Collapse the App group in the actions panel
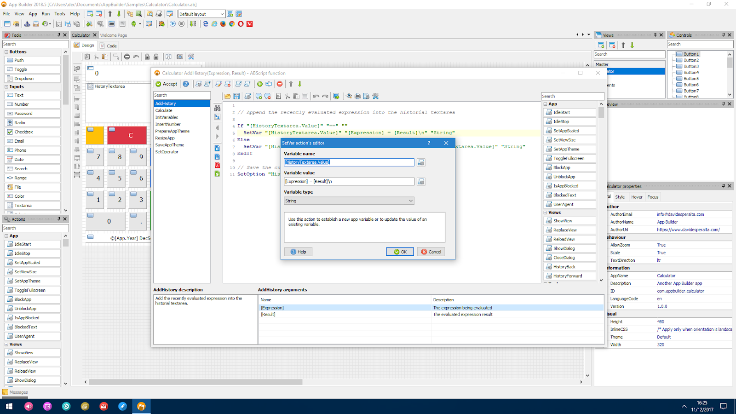Image resolution: width=736 pixels, height=414 pixels. [x=6, y=236]
